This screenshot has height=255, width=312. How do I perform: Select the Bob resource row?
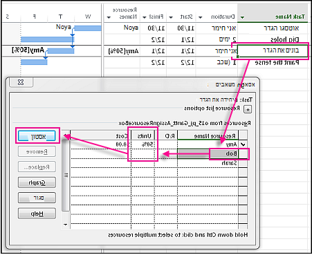click(x=208, y=153)
